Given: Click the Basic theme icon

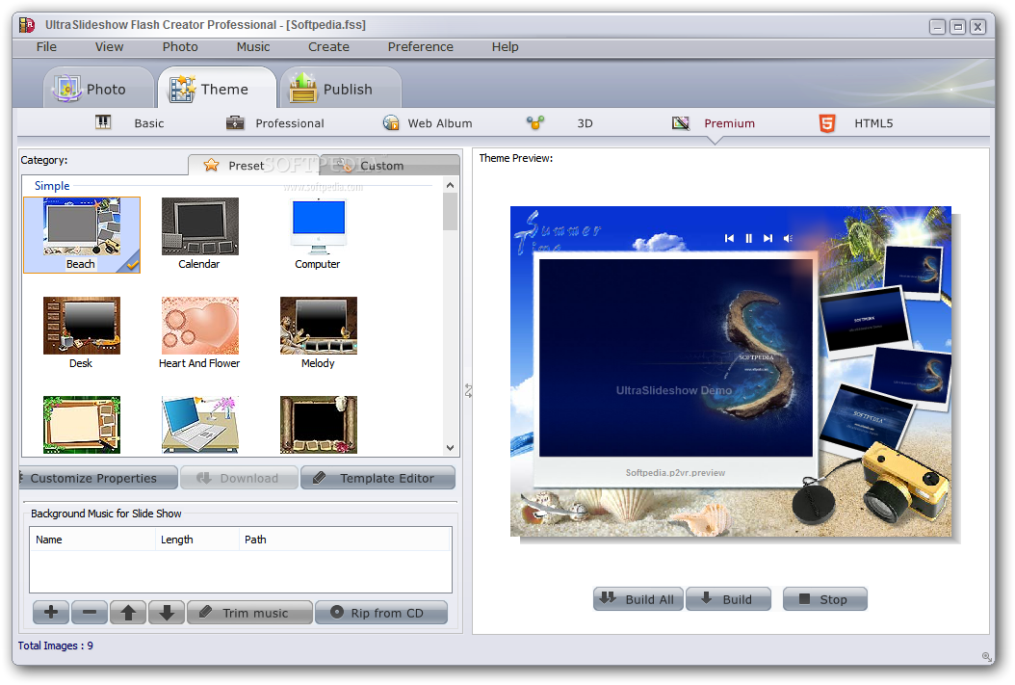Looking at the screenshot, I should (103, 122).
